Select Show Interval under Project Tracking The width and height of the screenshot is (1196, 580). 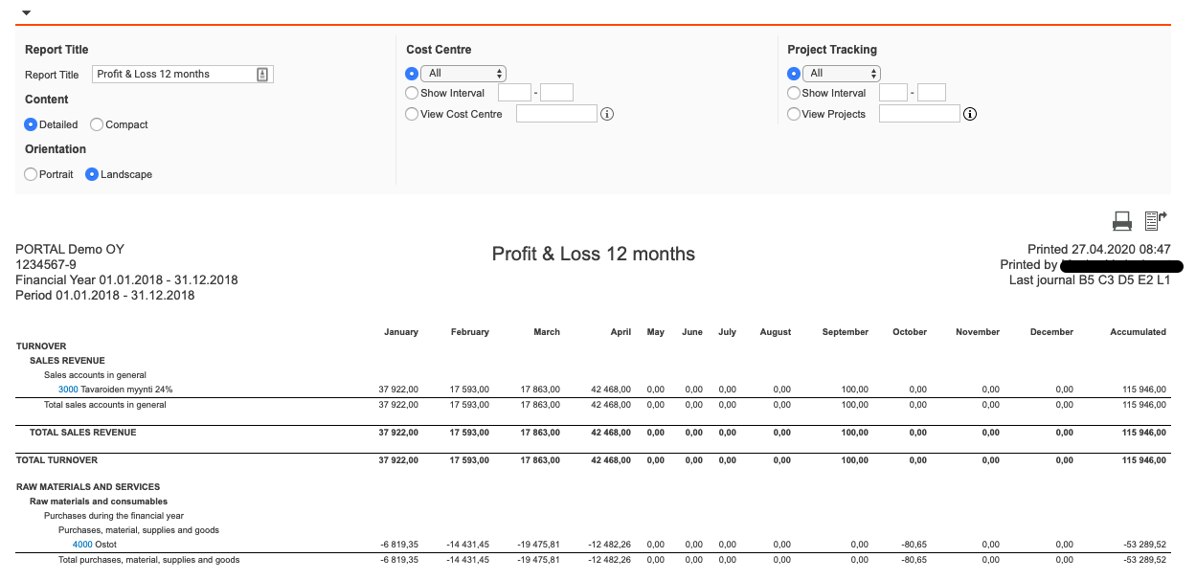pyautogui.click(x=794, y=93)
